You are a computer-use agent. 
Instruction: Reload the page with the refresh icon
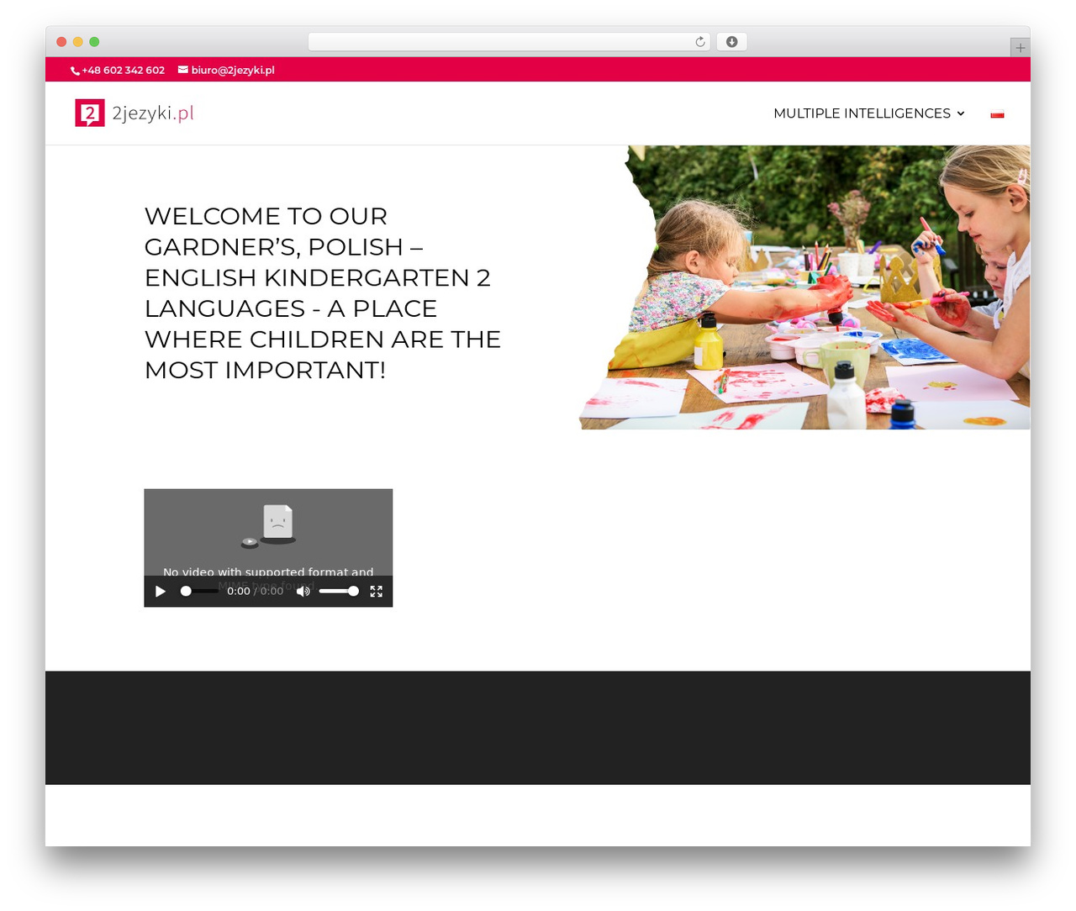coord(699,42)
